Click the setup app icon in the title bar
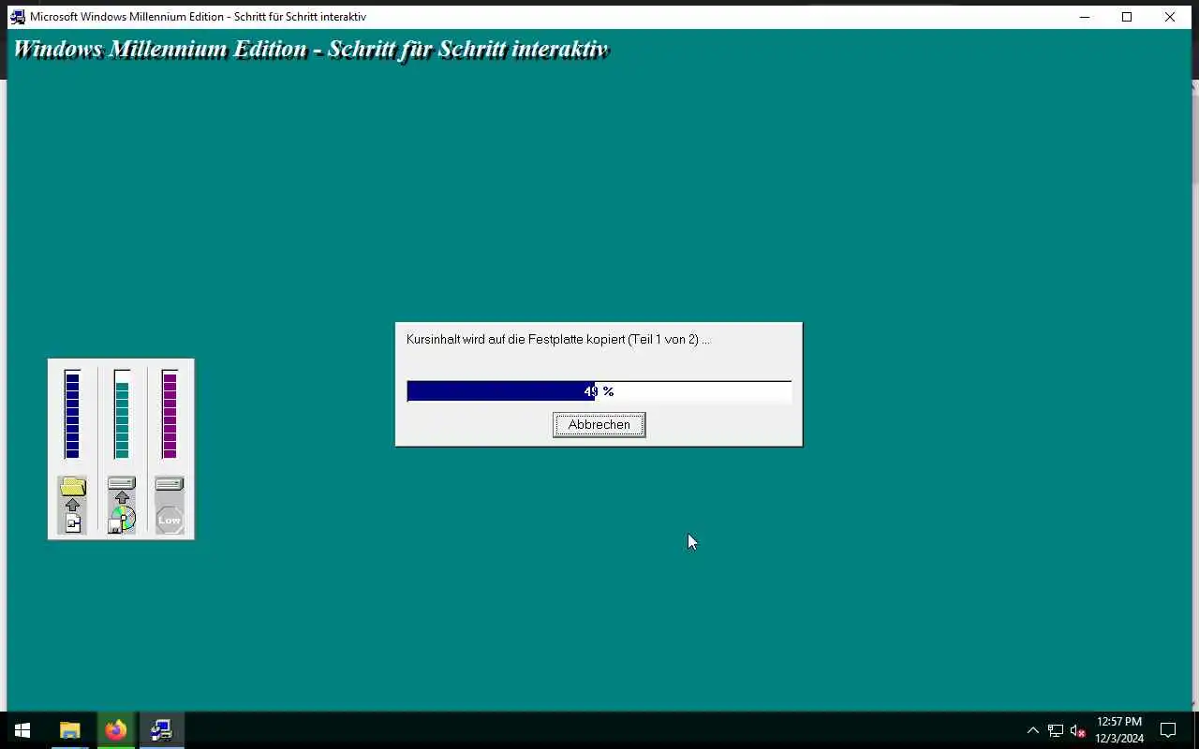 pos(17,17)
